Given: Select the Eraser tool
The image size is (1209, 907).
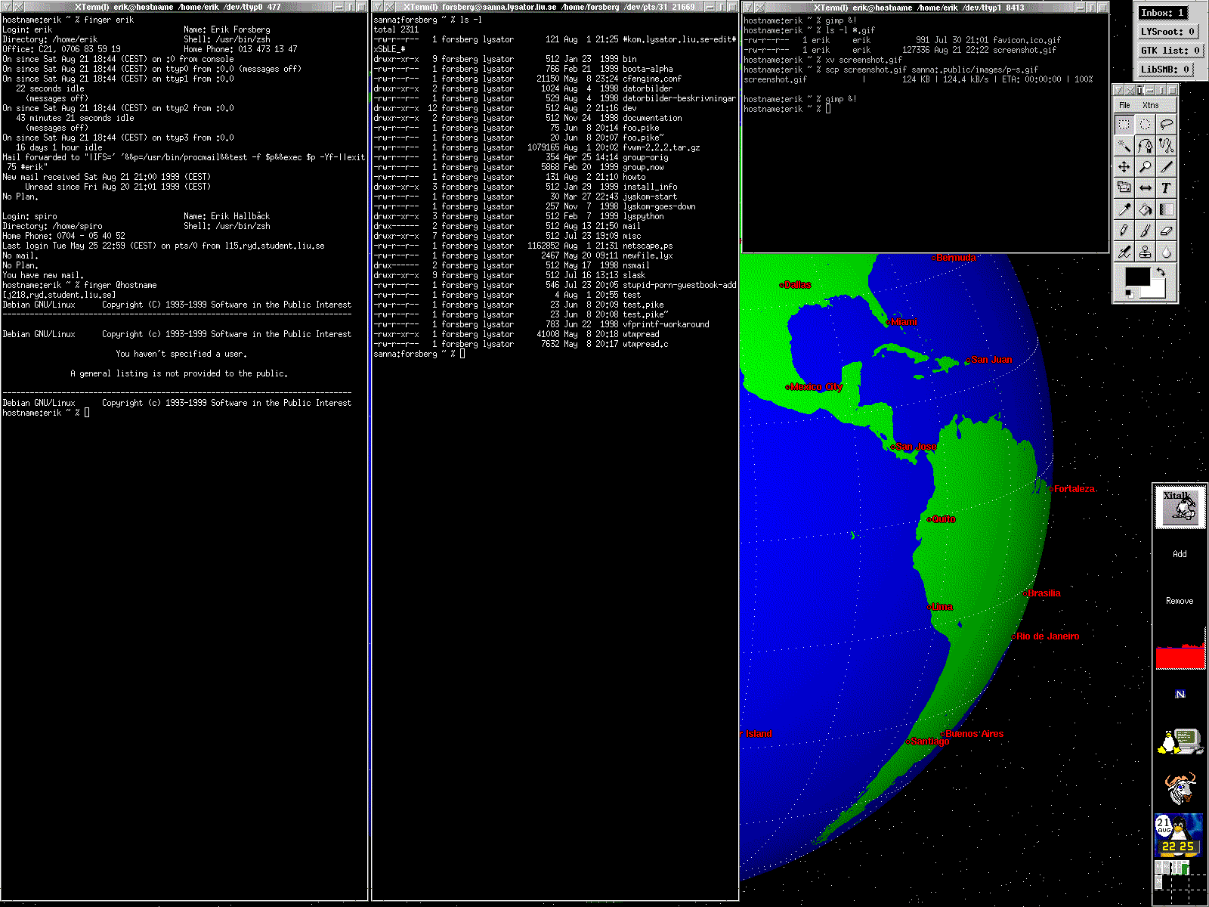Looking at the screenshot, I should pos(1167,231).
